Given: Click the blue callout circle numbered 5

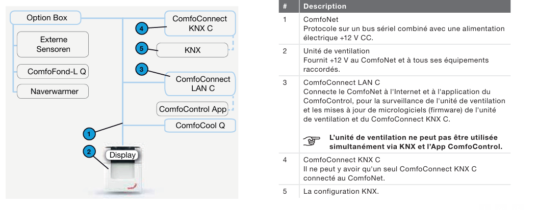Looking at the screenshot, I should coord(143,48).
